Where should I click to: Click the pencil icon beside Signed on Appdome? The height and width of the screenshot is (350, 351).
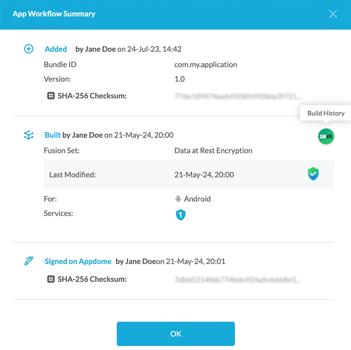click(x=28, y=261)
